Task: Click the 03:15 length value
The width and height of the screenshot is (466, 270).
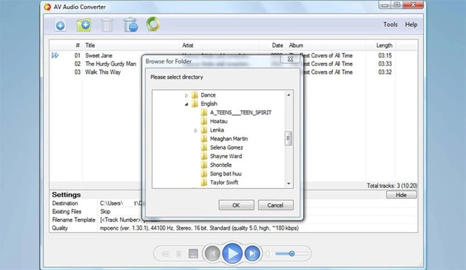Action: (x=385, y=55)
